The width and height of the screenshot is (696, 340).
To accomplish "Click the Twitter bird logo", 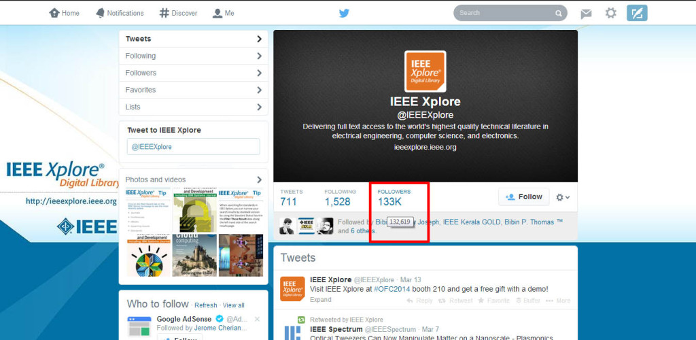I will [344, 13].
